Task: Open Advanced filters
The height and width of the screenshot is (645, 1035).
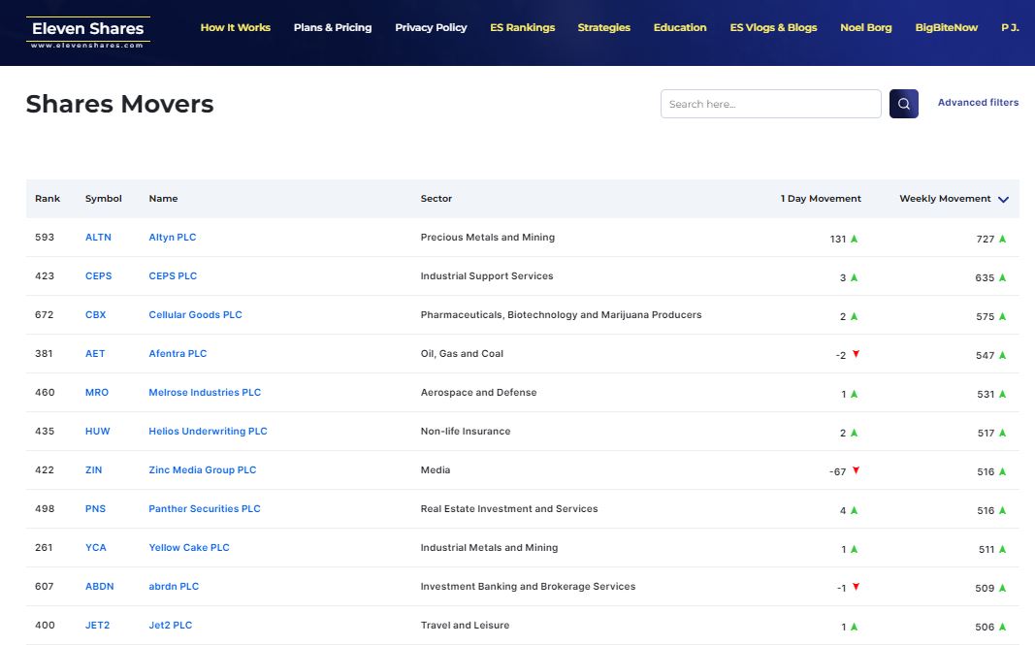Action: pos(977,103)
